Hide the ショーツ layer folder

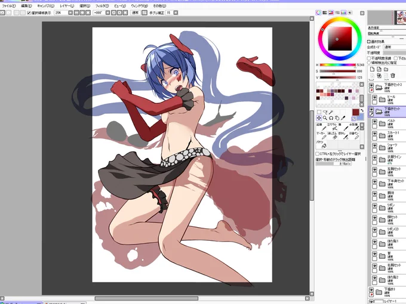(x=375, y=145)
